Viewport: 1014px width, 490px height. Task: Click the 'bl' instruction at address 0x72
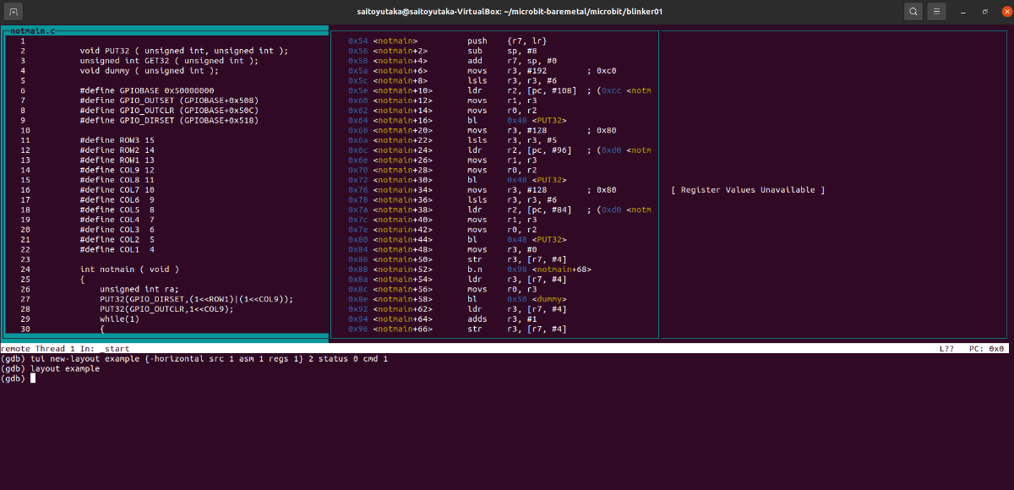(457, 180)
